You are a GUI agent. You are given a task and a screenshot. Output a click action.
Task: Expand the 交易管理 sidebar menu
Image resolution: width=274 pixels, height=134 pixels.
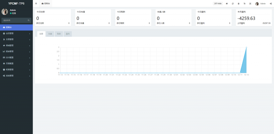[16, 39]
